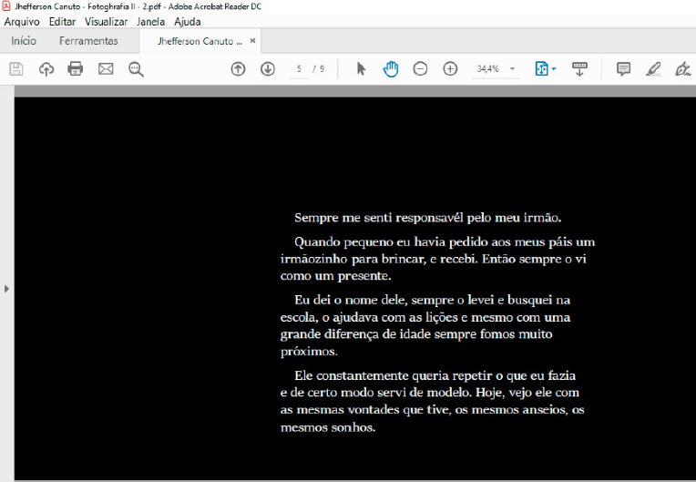The width and height of the screenshot is (696, 482).
Task: Go to previous page arrow
Action: (x=238, y=68)
